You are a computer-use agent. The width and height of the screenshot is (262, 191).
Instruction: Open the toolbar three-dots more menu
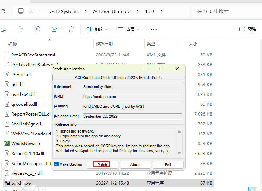click(153, 30)
